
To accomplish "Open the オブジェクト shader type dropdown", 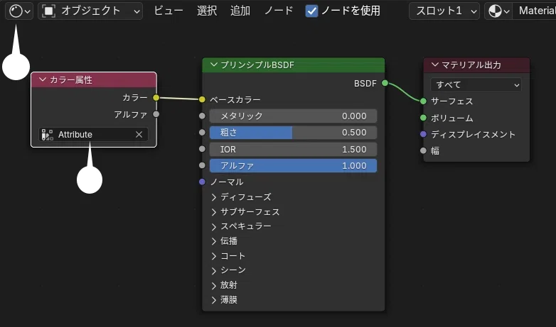I will (x=90, y=11).
